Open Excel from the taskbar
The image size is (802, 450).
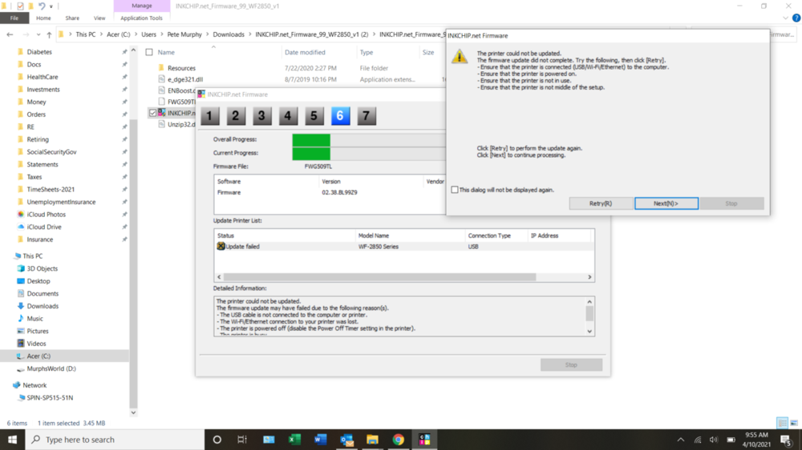coord(294,440)
